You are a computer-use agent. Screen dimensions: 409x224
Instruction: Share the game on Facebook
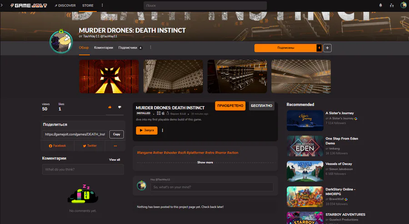point(57,146)
